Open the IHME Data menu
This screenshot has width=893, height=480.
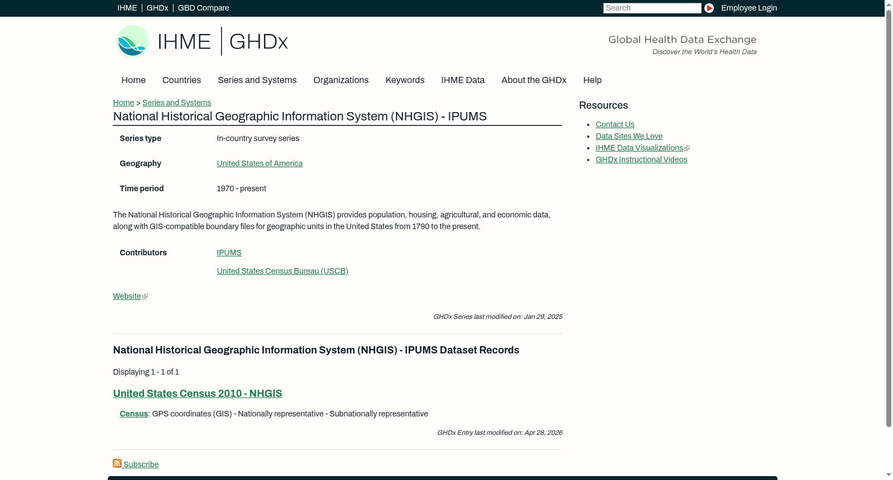(x=463, y=80)
